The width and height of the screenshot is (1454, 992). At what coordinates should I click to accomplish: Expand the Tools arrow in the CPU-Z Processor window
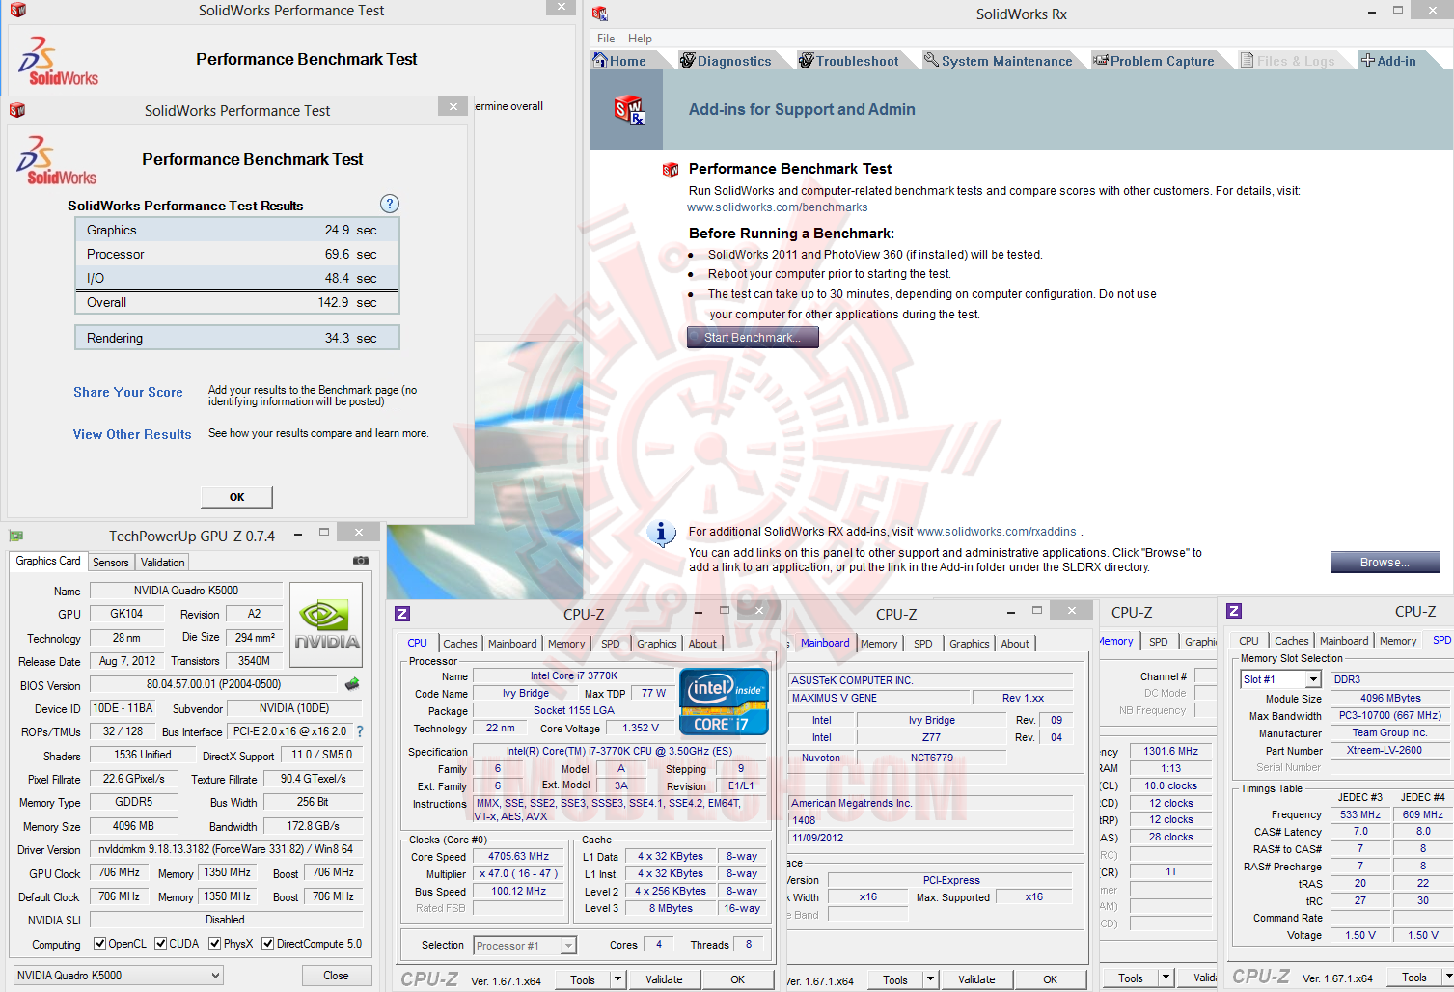(617, 979)
